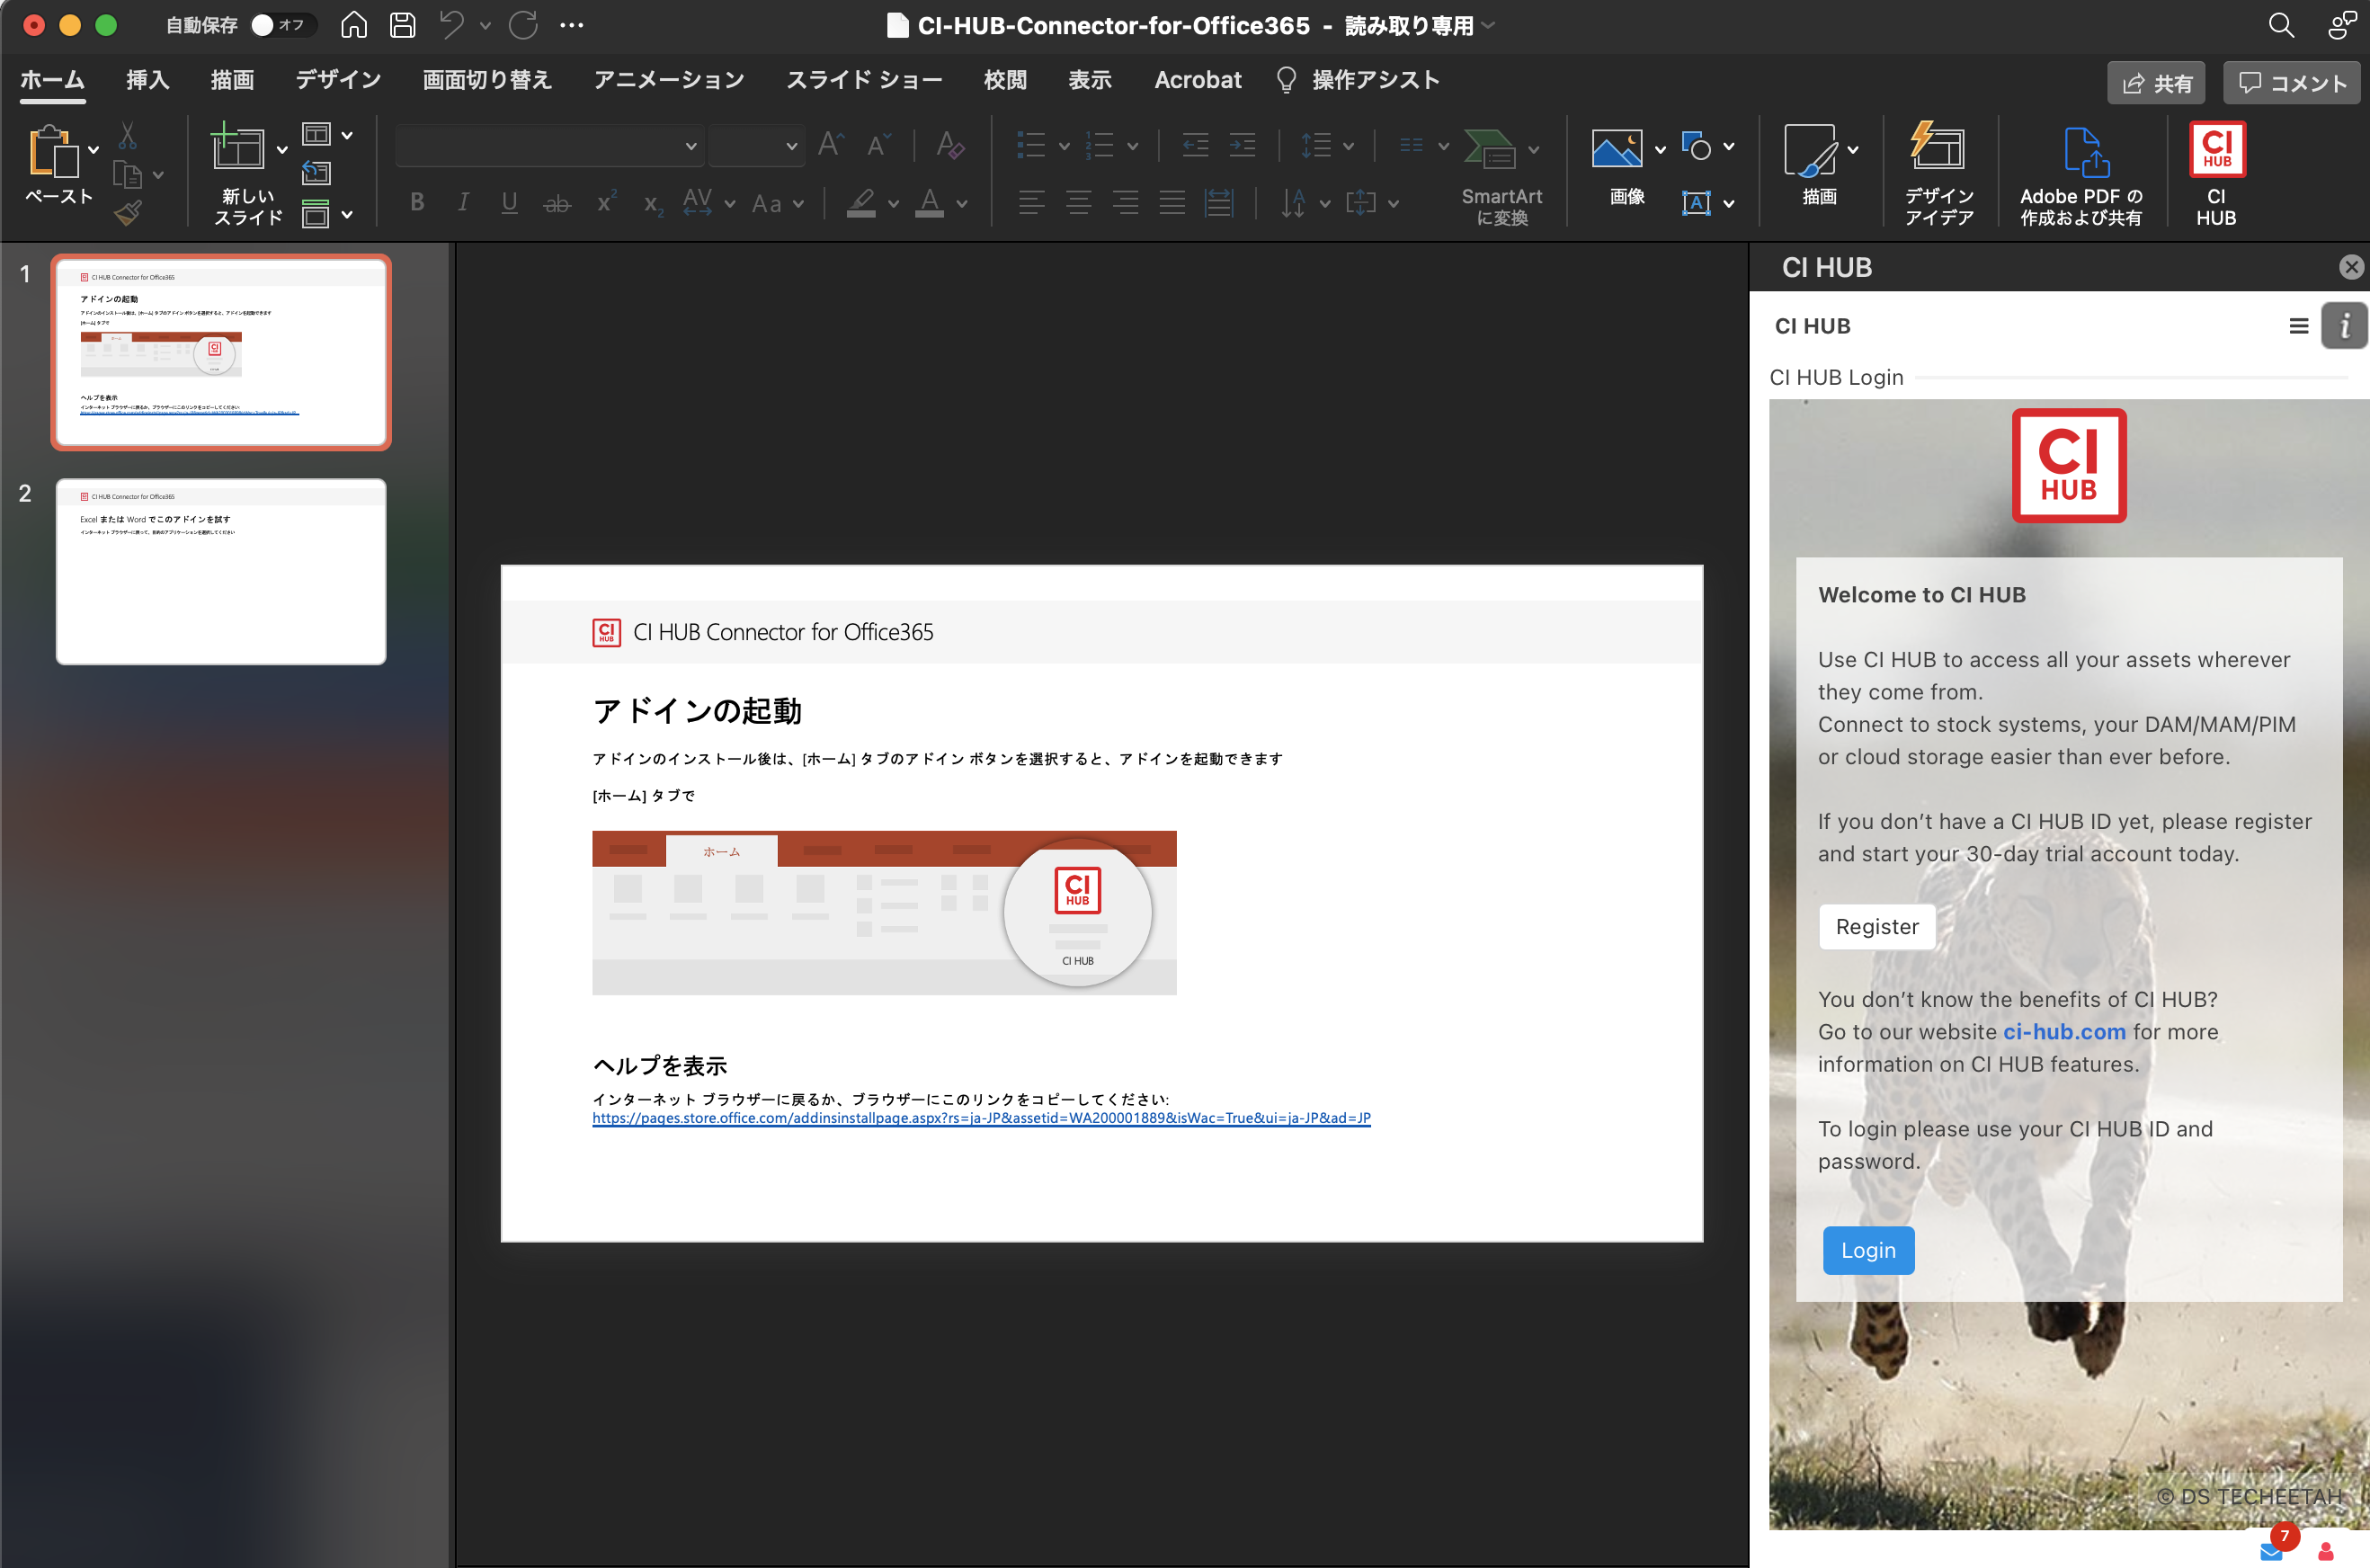
Task: Click the search magnifier in the title bar
Action: [2281, 25]
